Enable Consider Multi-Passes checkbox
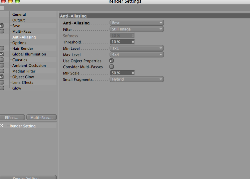 111,67
